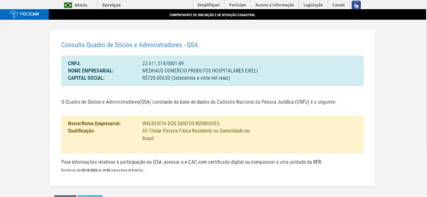Click the Consulta Quadro de Sócios heading
The width and height of the screenshot is (427, 197).
click(x=130, y=45)
